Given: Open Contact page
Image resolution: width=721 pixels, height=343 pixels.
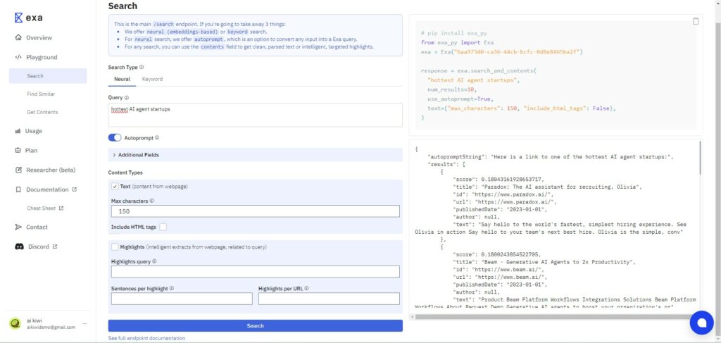Looking at the screenshot, I should coord(37,227).
